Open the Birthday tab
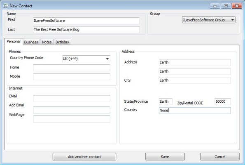 (62, 42)
